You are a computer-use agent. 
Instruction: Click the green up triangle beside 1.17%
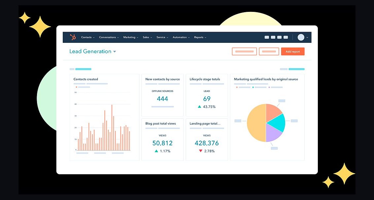(156, 151)
